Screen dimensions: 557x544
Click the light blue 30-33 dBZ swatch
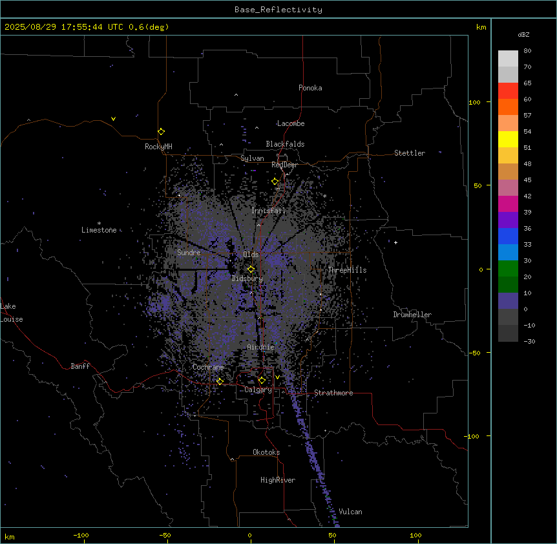[508, 252]
